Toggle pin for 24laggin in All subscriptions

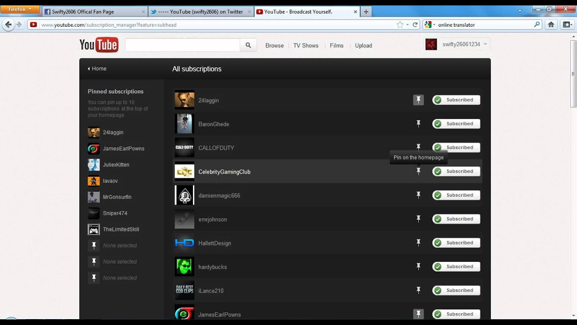coord(418,100)
